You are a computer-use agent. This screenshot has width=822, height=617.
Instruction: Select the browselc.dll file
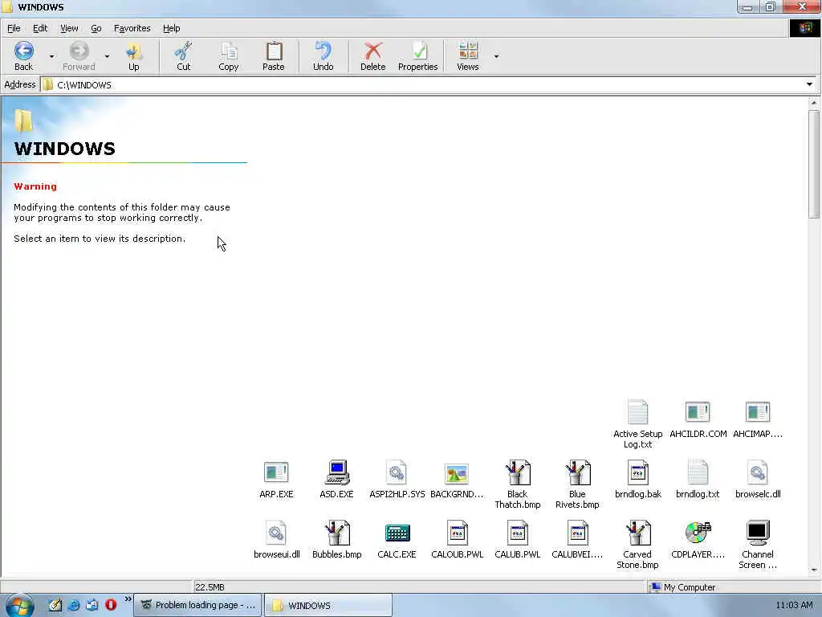[758, 480]
